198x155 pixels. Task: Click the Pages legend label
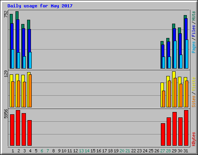pyautogui.click(x=193, y=47)
